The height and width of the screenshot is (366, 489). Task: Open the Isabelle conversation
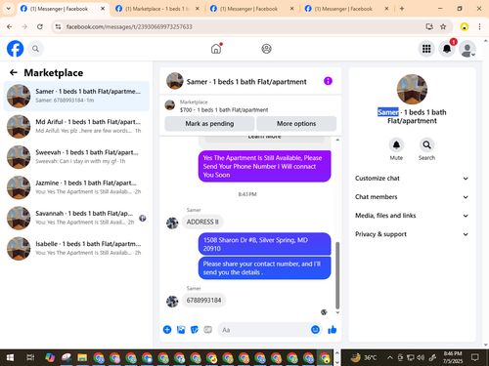[x=76, y=249]
